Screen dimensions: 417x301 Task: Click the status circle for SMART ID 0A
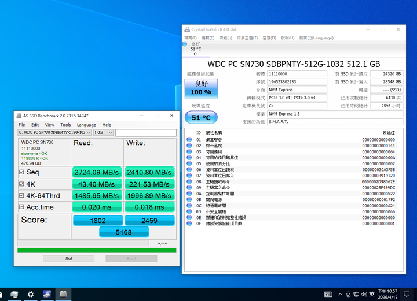pos(189,194)
